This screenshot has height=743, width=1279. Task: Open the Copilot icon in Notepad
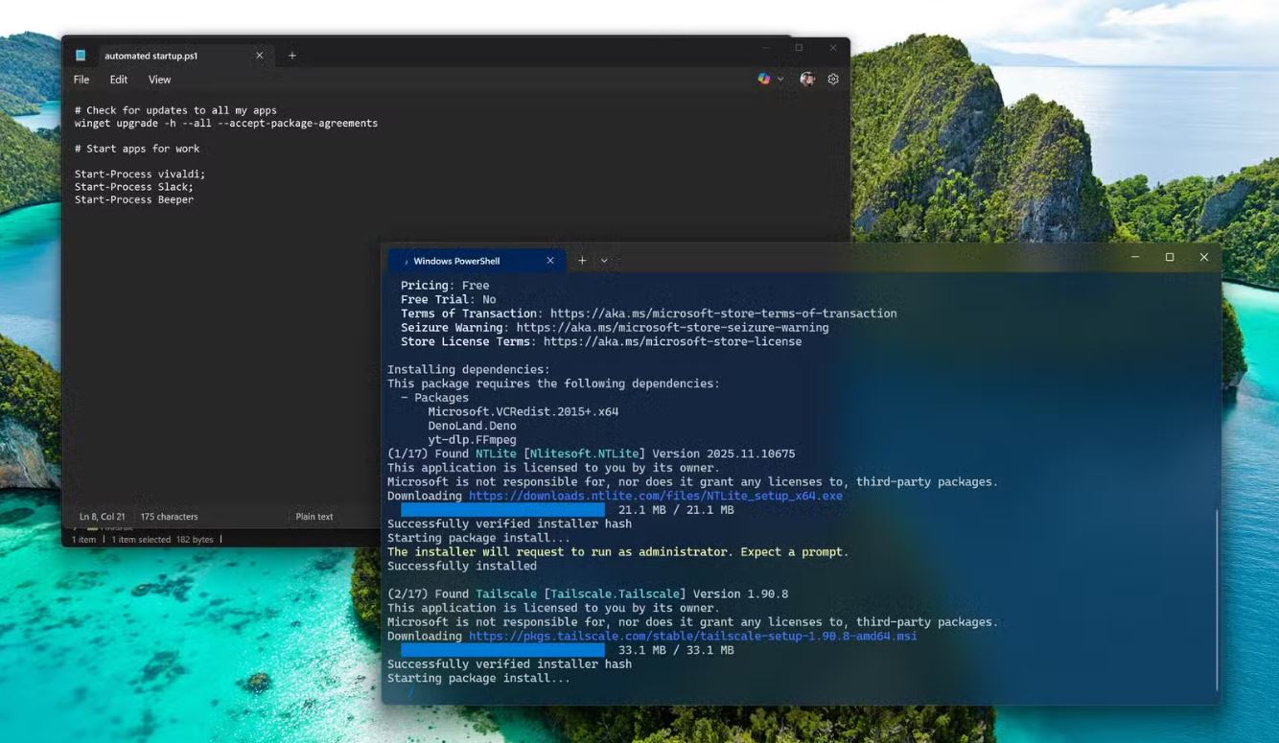(x=764, y=80)
